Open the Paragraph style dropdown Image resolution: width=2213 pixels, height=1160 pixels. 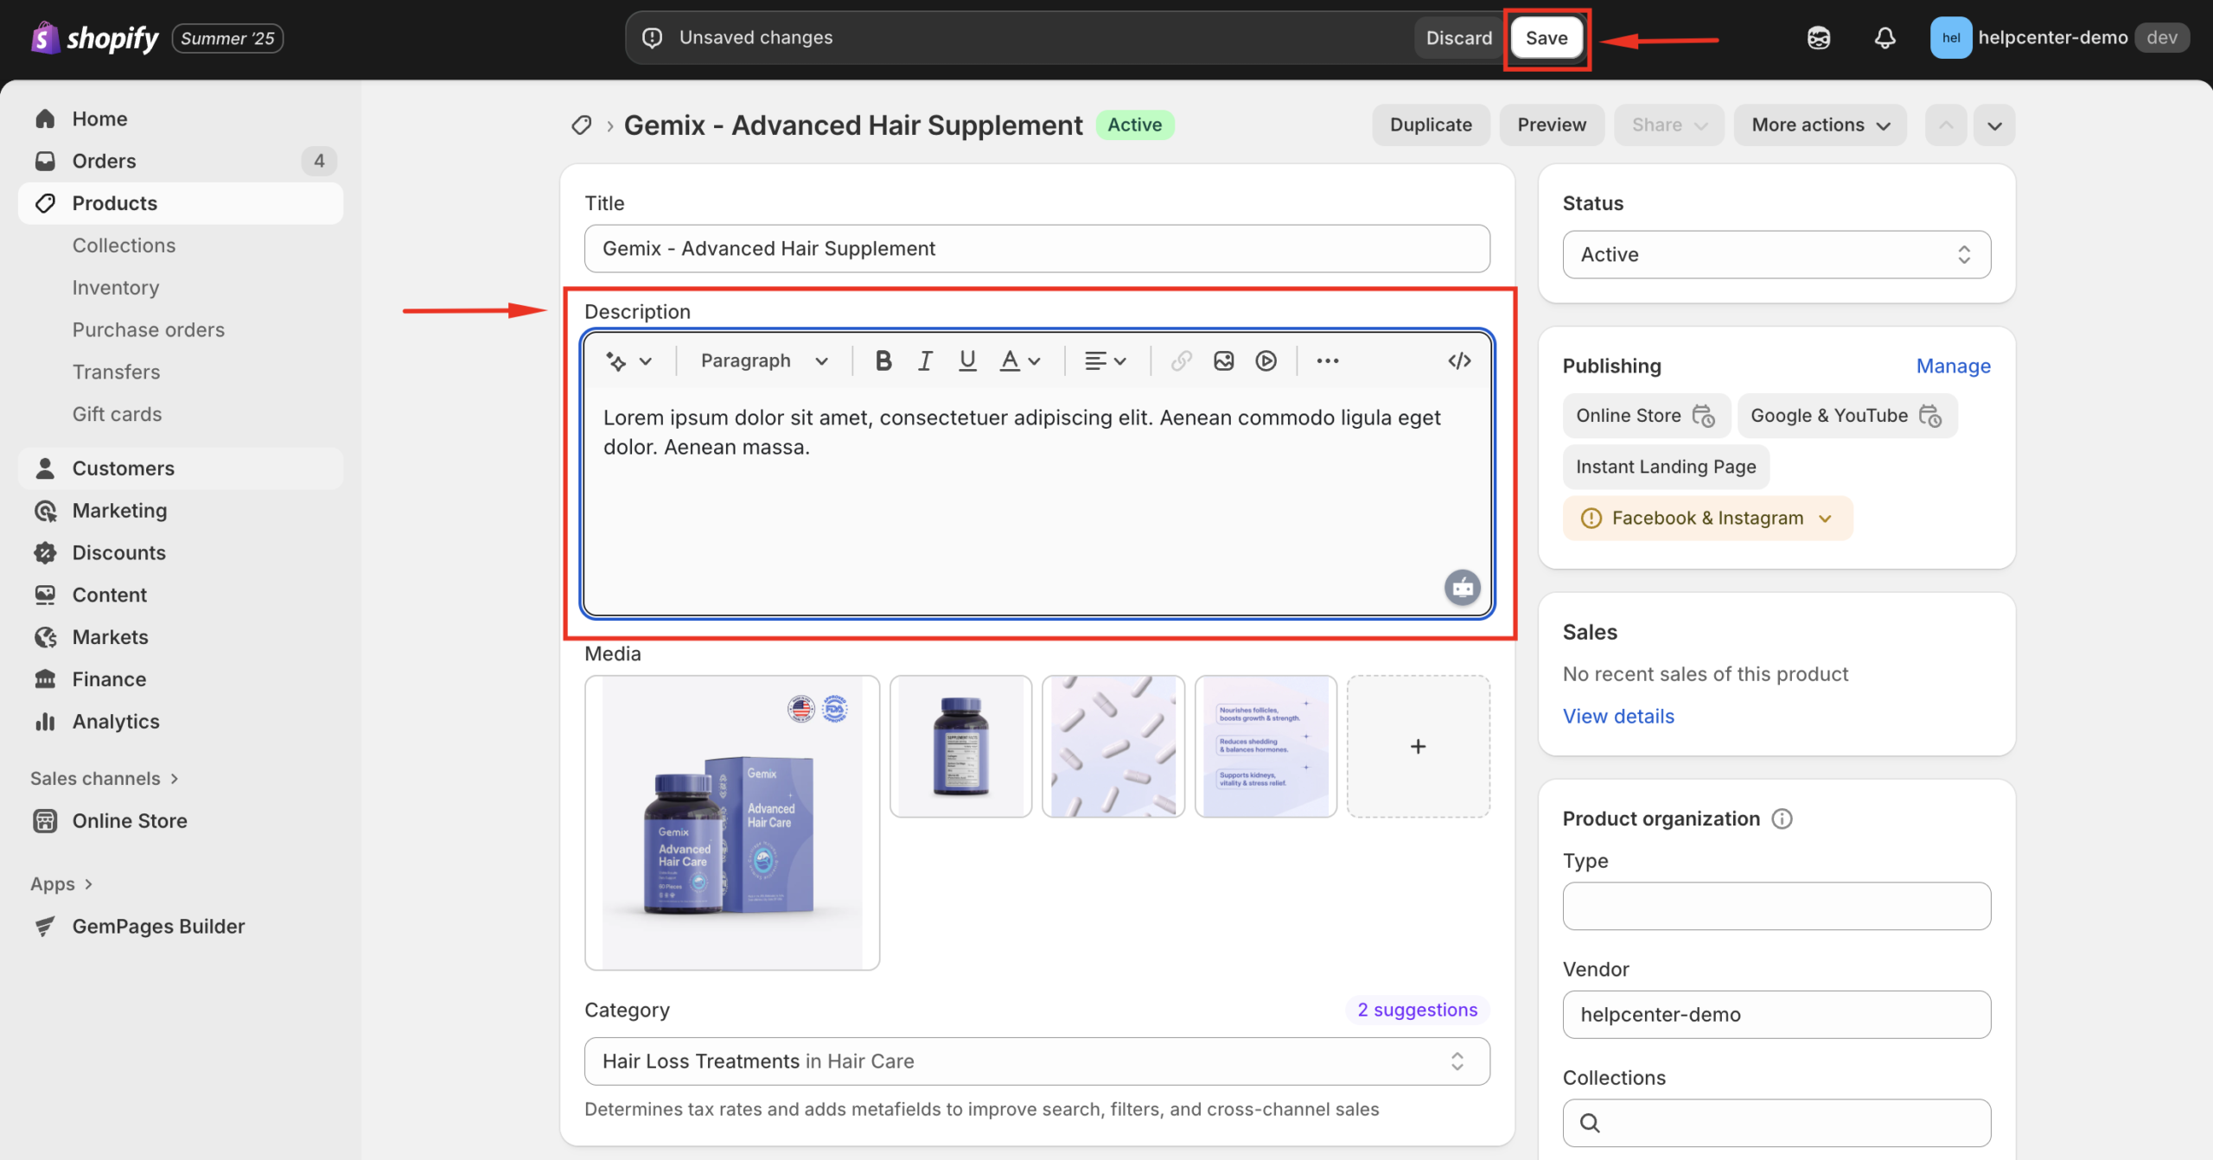pos(764,360)
